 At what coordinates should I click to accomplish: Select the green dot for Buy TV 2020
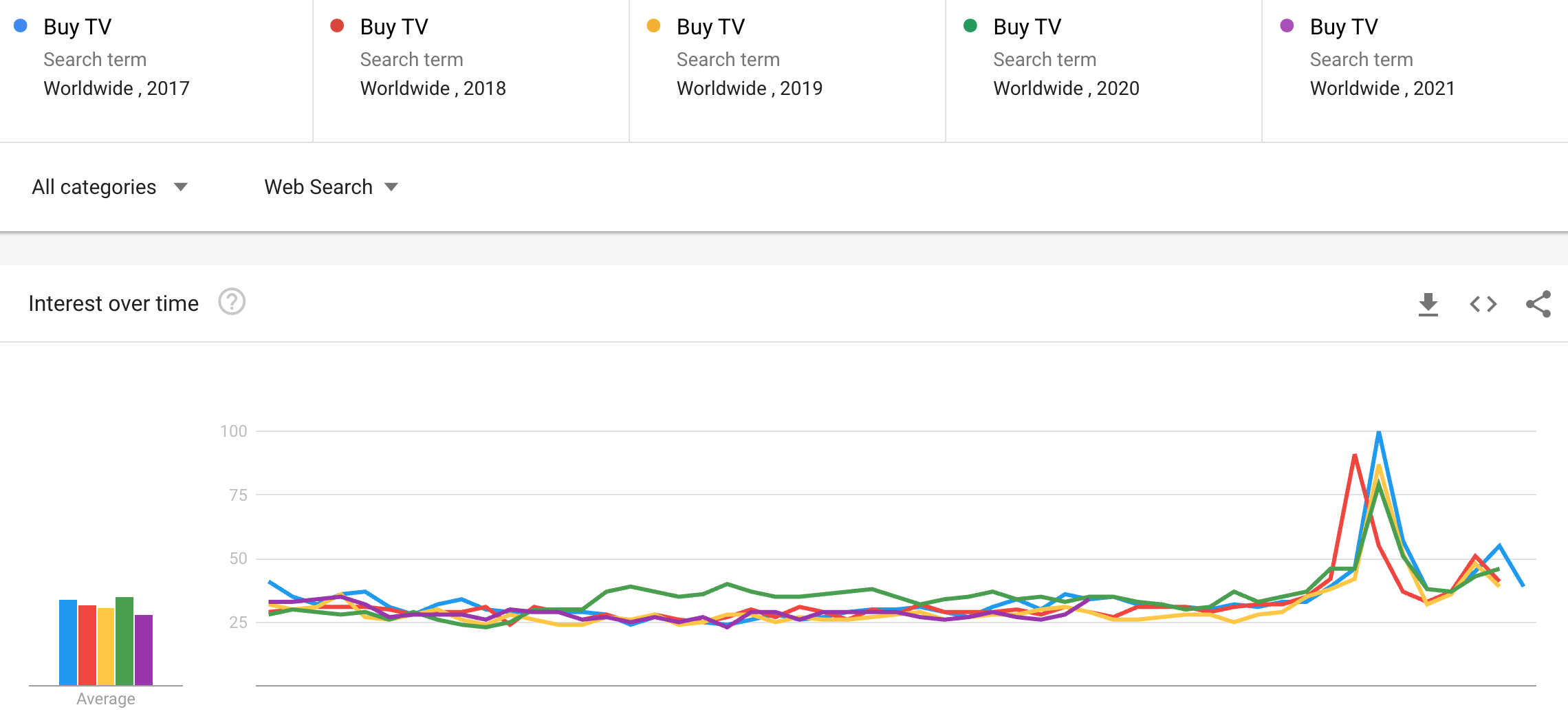970,26
